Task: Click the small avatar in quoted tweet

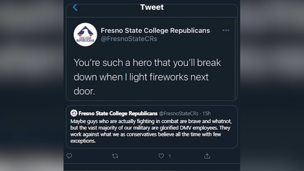Action: 74,113
